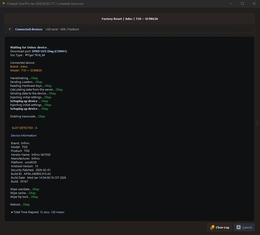Click 'Calculating data from the server' line
260x235 pixels.
(x=37, y=89)
